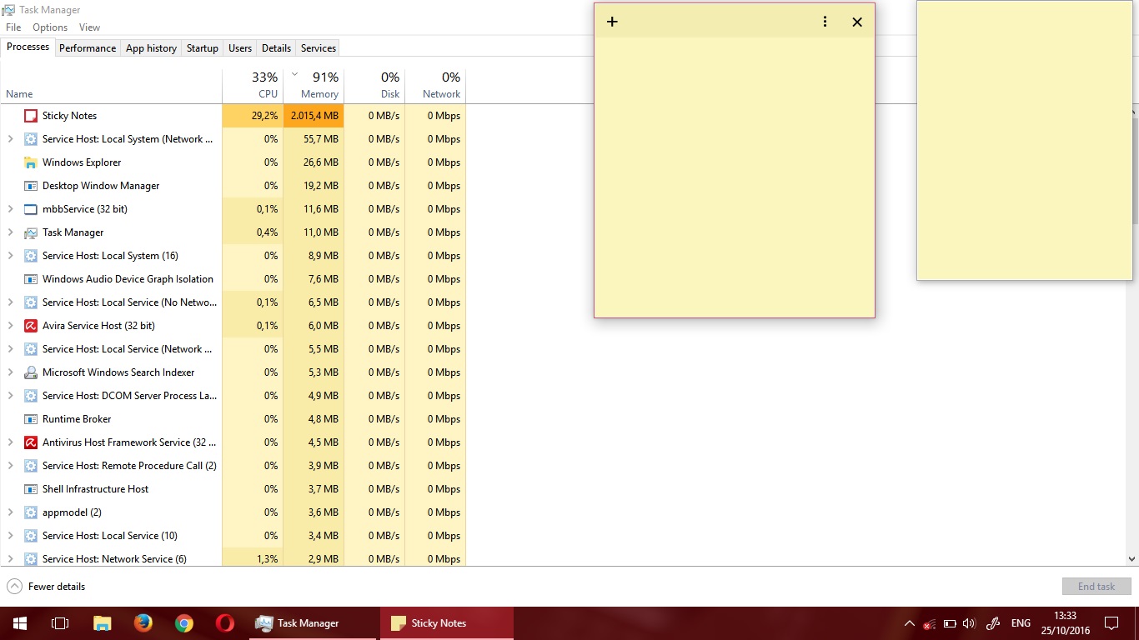Click the battery icon in system tray

950,623
